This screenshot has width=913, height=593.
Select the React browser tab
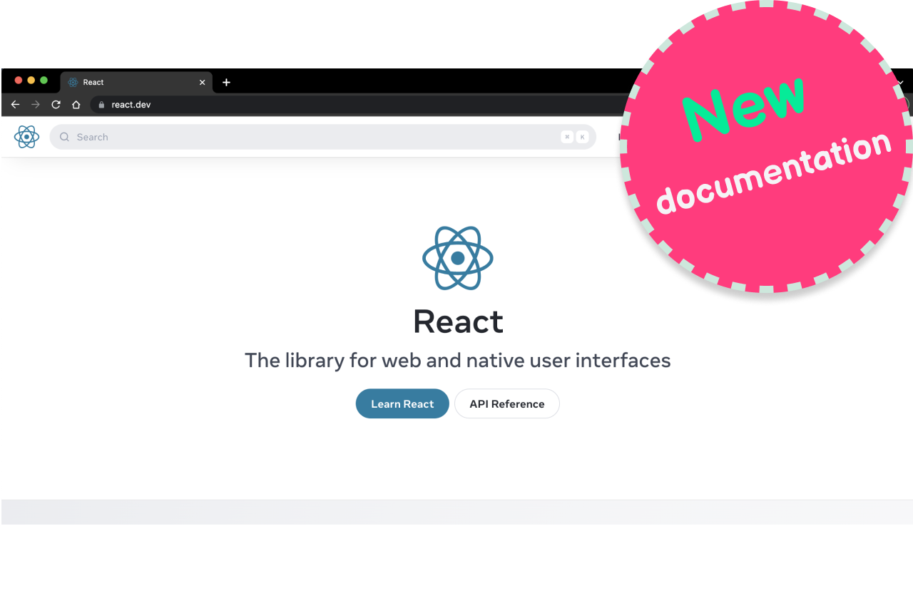pyautogui.click(x=136, y=83)
